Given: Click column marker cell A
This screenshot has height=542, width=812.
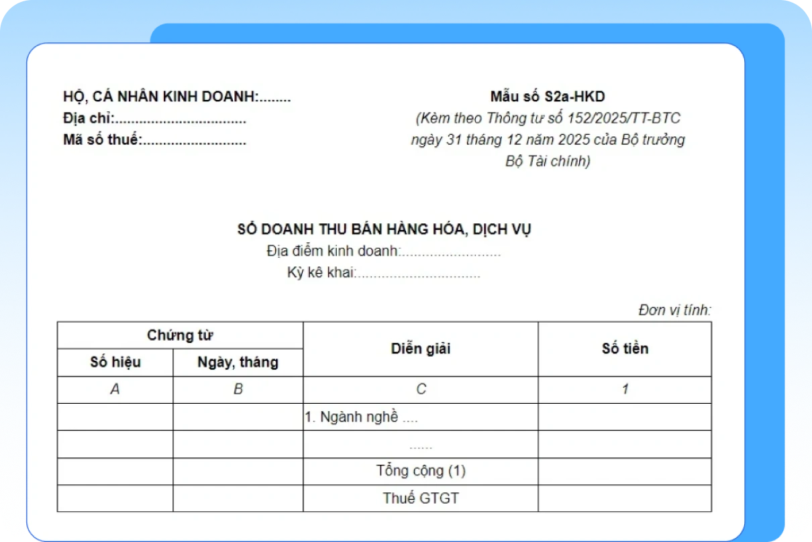Looking at the screenshot, I should (115, 388).
